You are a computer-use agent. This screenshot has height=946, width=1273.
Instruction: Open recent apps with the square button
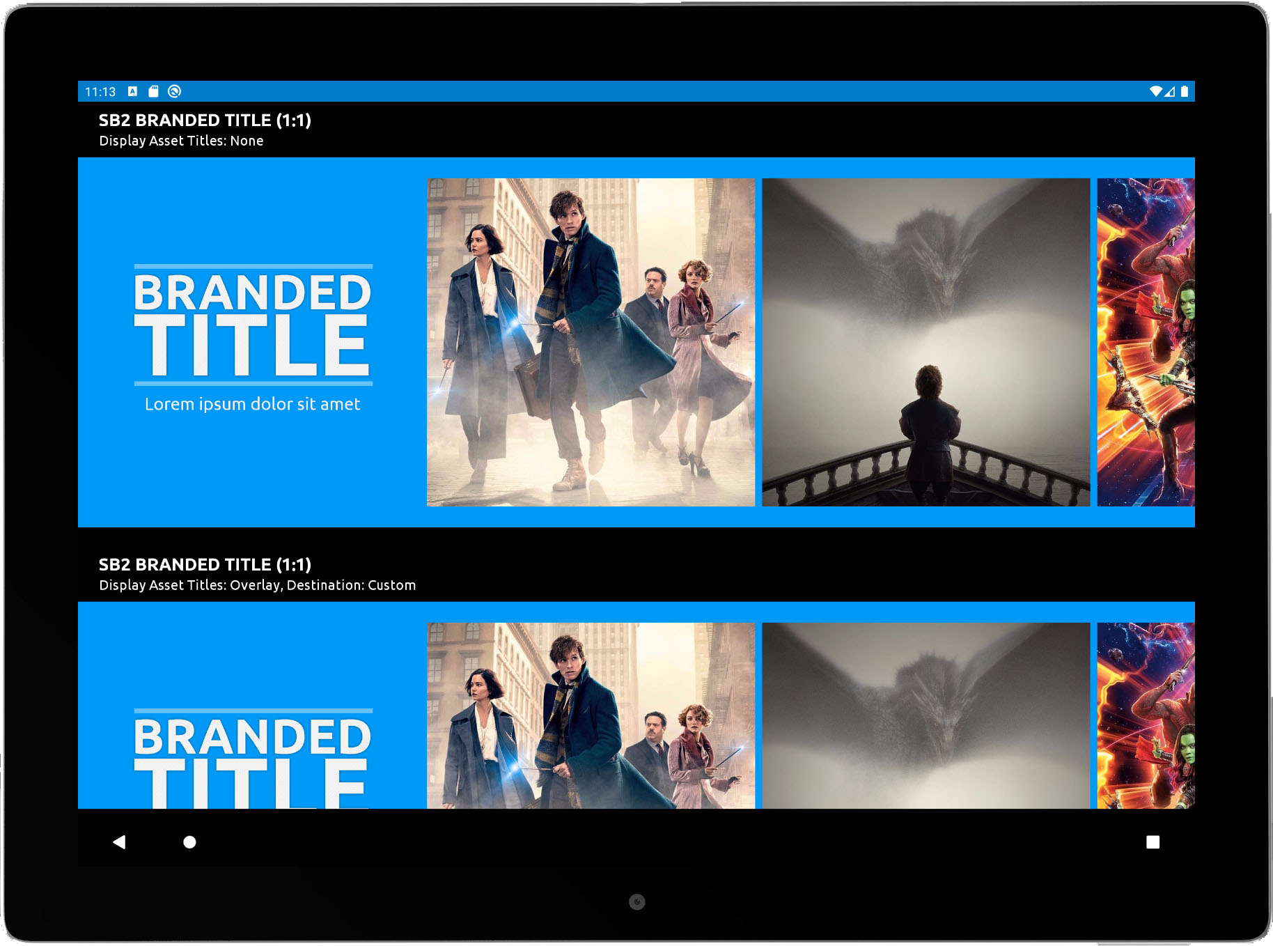click(1153, 842)
